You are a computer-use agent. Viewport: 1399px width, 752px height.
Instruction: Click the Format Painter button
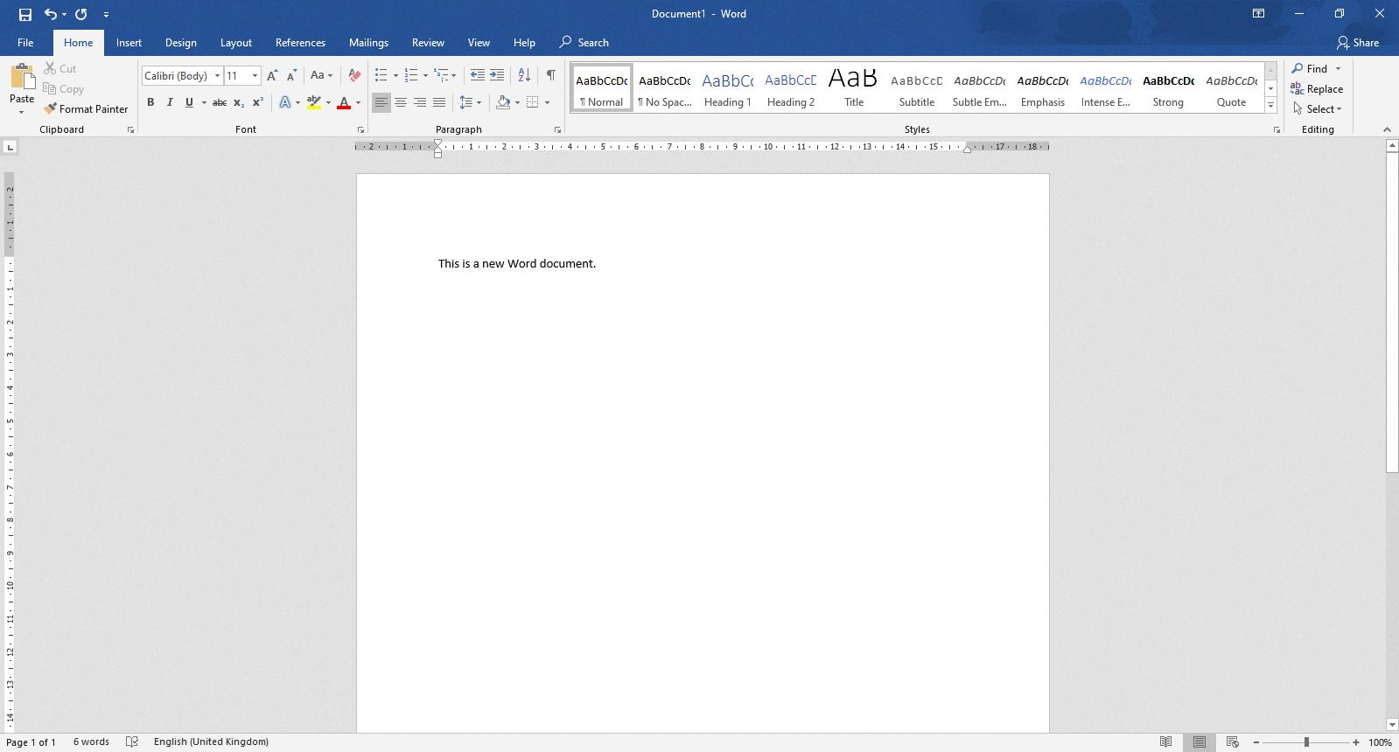click(86, 108)
